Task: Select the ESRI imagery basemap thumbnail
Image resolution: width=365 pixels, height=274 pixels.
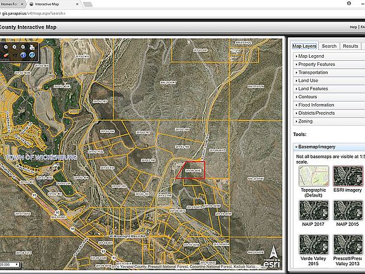Action: pos(348,176)
